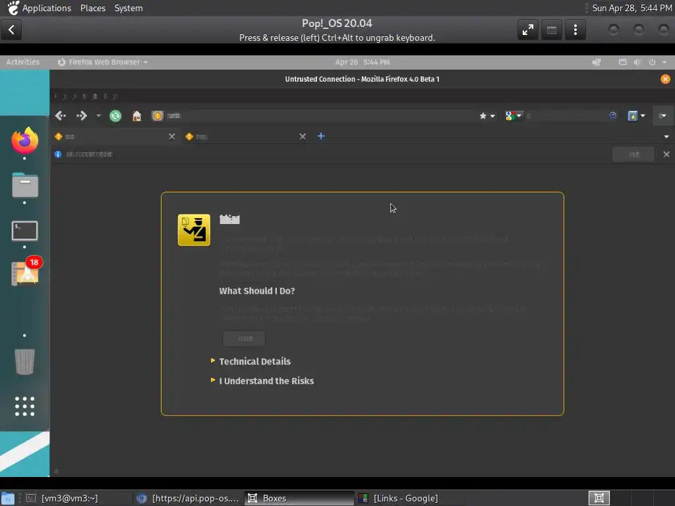Screen dimensions: 675x506
Task: Click the Firefox back arrow
Action: [61, 116]
